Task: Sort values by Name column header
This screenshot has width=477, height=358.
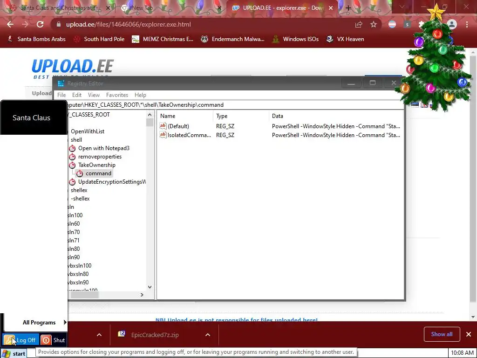Action: pyautogui.click(x=185, y=116)
